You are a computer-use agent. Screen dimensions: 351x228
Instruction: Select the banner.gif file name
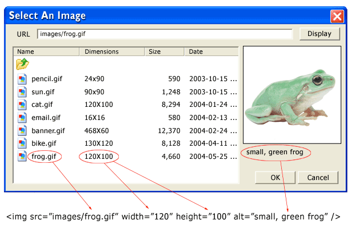pos(48,131)
